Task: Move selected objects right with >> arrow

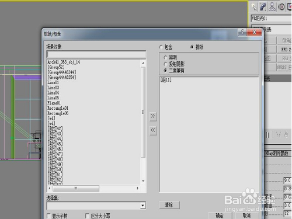Action: (x=153, y=116)
